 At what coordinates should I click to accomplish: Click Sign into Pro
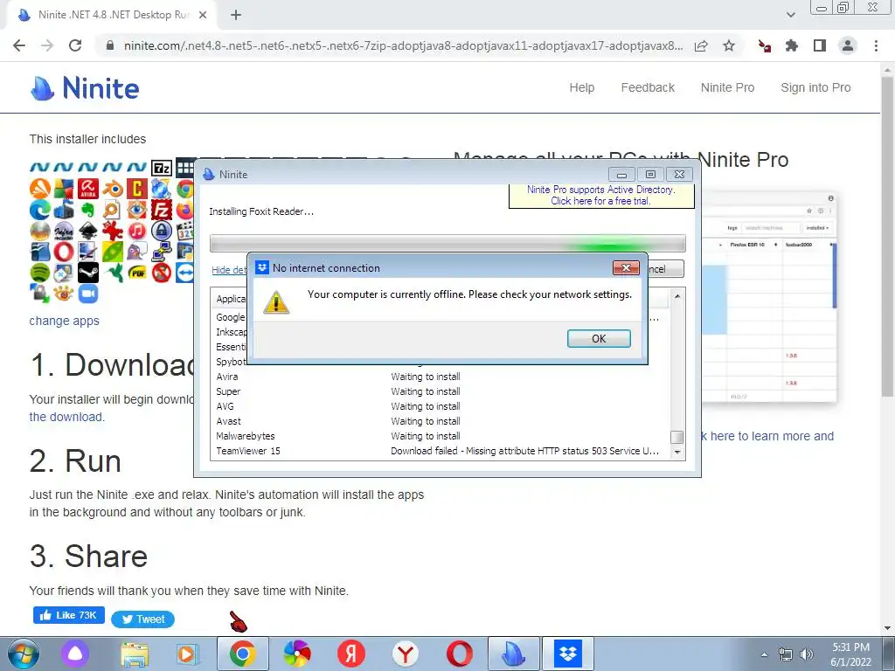815,87
